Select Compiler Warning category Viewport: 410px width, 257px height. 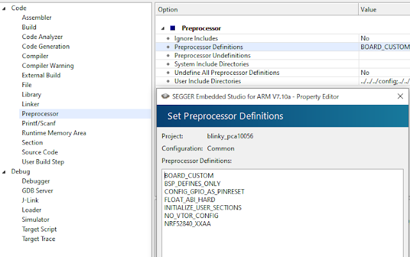point(48,66)
